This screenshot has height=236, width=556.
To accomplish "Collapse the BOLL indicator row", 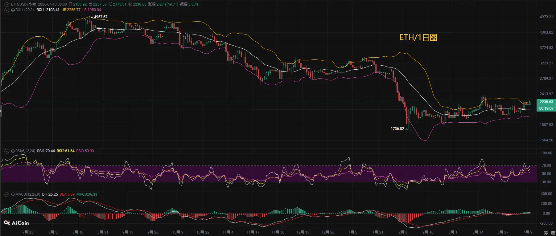I will 7,10.
